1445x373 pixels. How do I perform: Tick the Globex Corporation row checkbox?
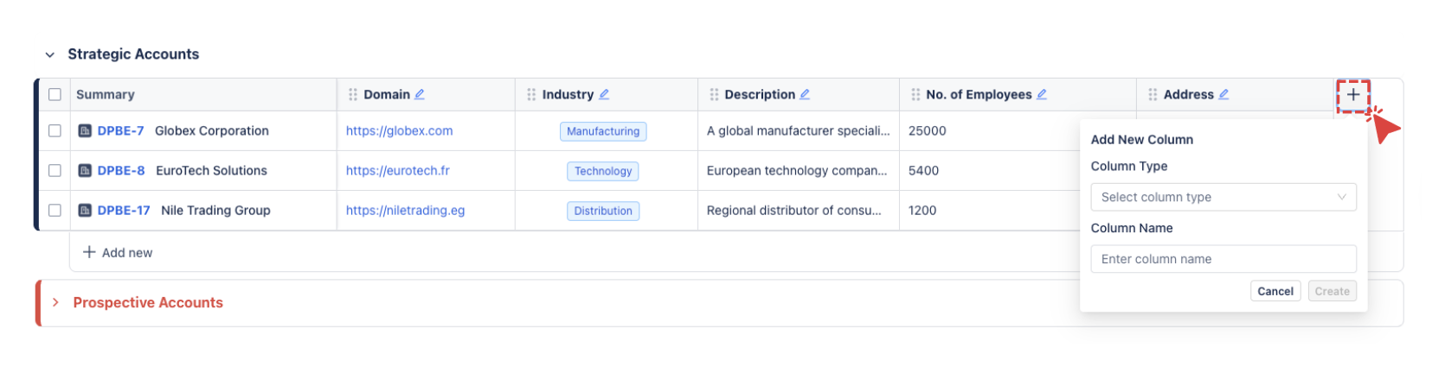click(x=55, y=131)
